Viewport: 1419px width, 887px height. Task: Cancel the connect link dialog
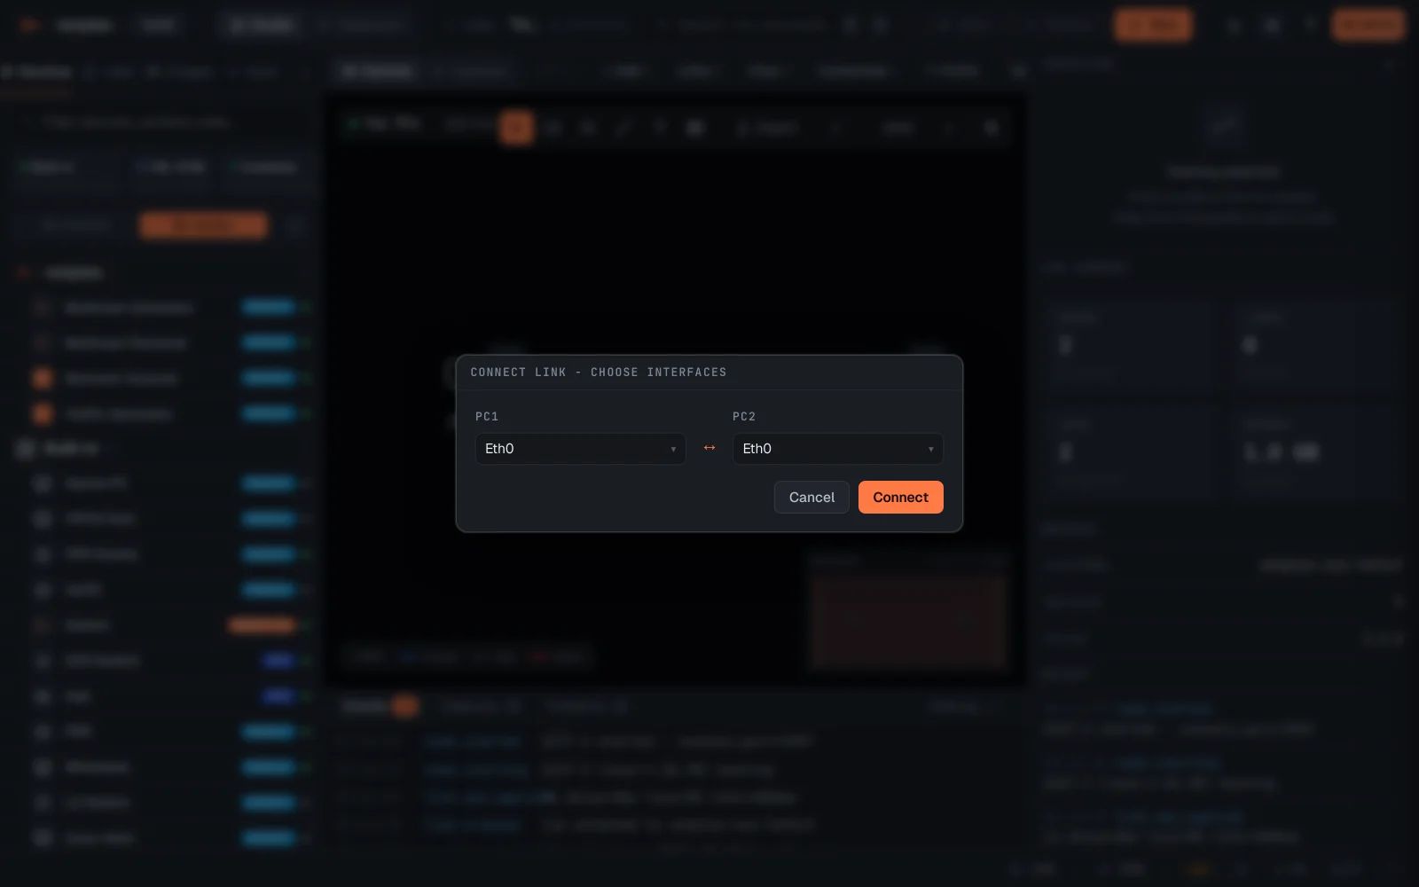[x=811, y=498]
